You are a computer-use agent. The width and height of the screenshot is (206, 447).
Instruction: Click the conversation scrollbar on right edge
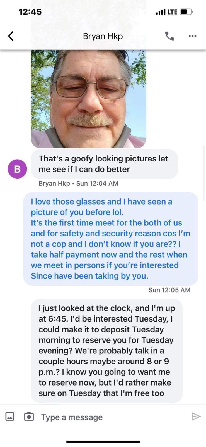coord(204,173)
